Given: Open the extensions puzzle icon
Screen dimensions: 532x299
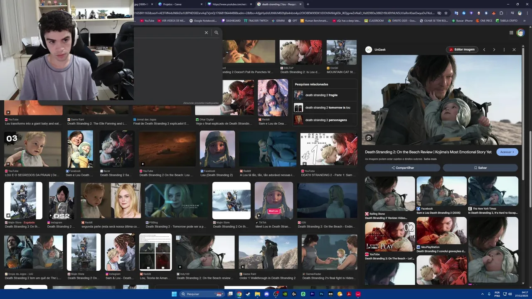Looking at the screenshot, I should pyautogui.click(x=501, y=13).
